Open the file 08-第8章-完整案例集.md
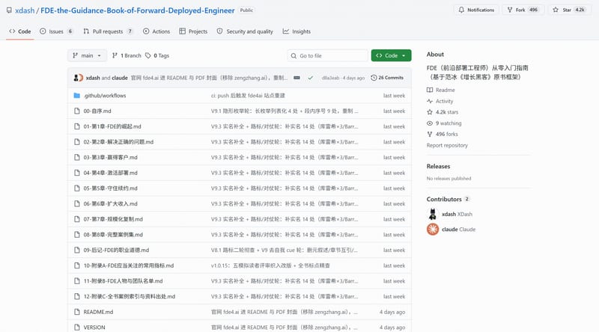 [x=113, y=234]
